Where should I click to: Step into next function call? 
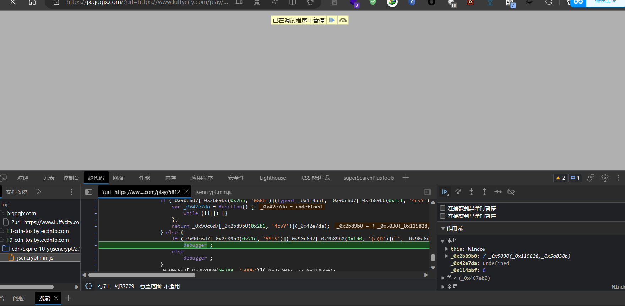471,192
